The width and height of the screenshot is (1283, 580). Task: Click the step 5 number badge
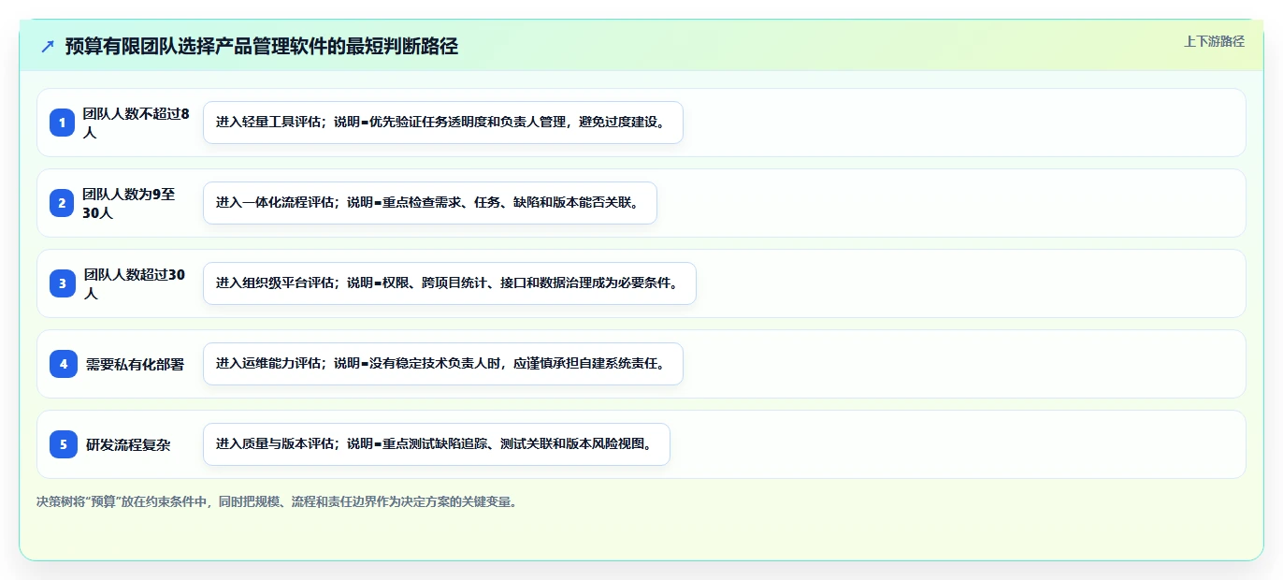63,444
